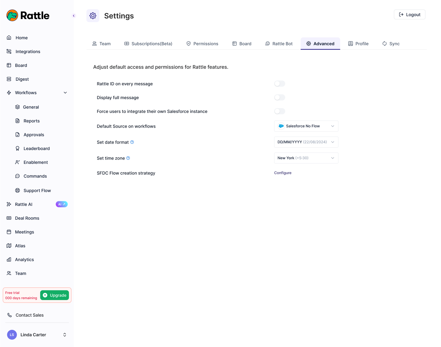The height and width of the screenshot is (347, 441).
Task: Toggle Display full message on
Action: (279, 97)
